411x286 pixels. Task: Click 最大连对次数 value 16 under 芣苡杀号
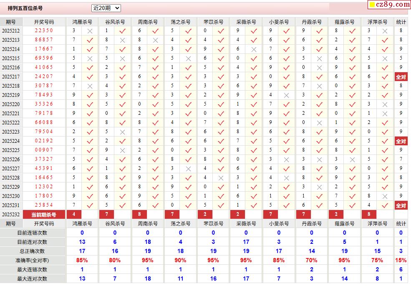click(x=213, y=278)
